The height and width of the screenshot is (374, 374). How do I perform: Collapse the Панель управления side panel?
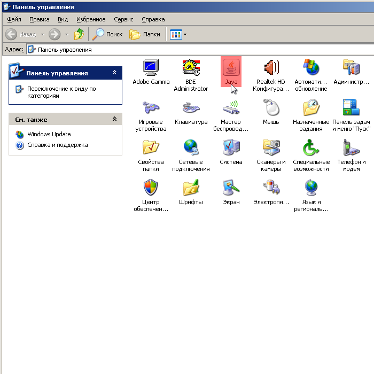point(114,72)
